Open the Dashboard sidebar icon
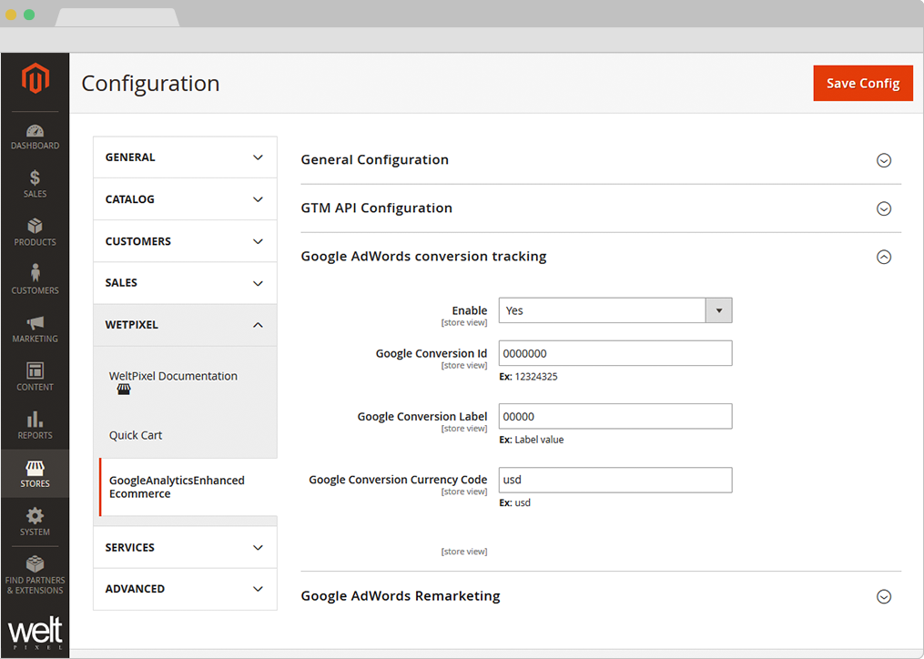The image size is (924, 659). pyautogui.click(x=35, y=132)
